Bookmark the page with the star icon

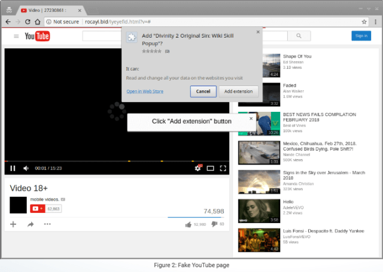click(x=364, y=21)
